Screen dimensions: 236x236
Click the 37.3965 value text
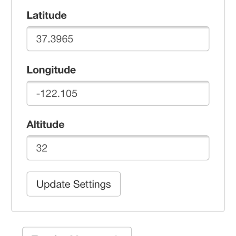pyautogui.click(x=55, y=39)
